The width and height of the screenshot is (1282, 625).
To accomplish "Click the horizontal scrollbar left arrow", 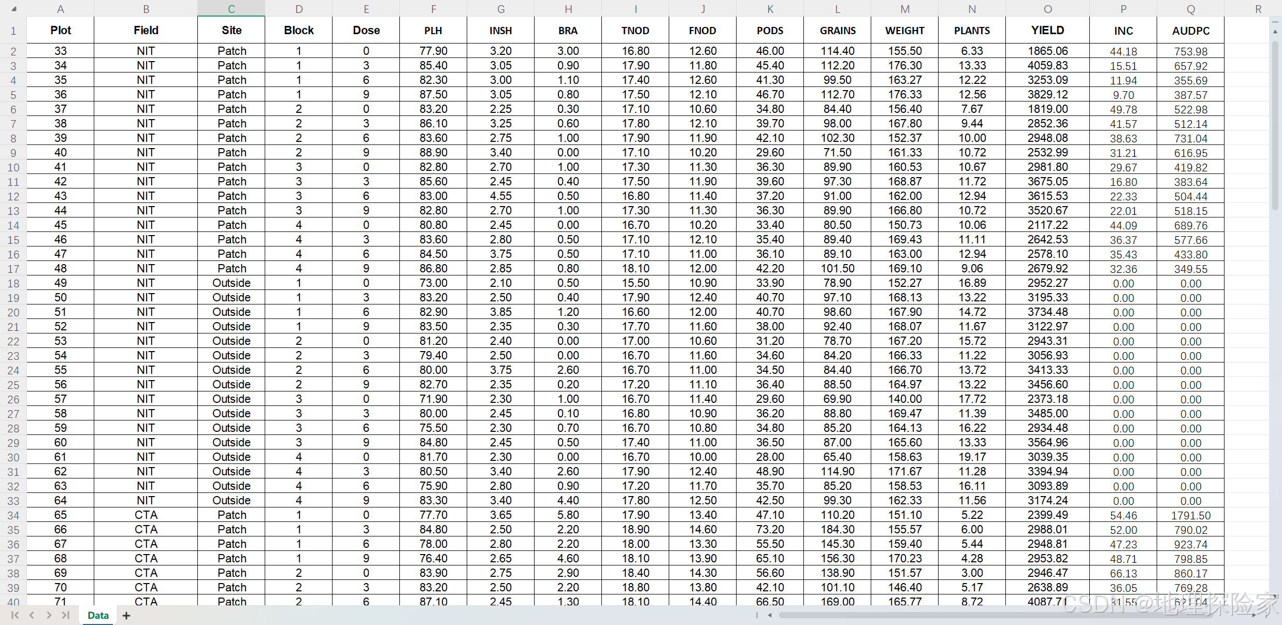I will pos(770,615).
